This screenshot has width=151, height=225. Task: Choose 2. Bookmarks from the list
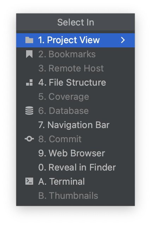click(x=75, y=54)
